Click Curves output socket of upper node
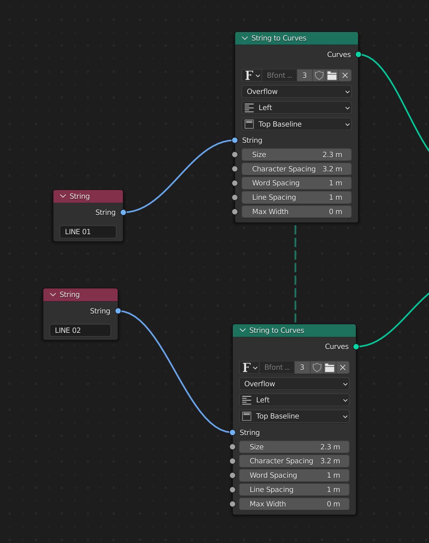This screenshot has width=429, height=543. (x=358, y=55)
